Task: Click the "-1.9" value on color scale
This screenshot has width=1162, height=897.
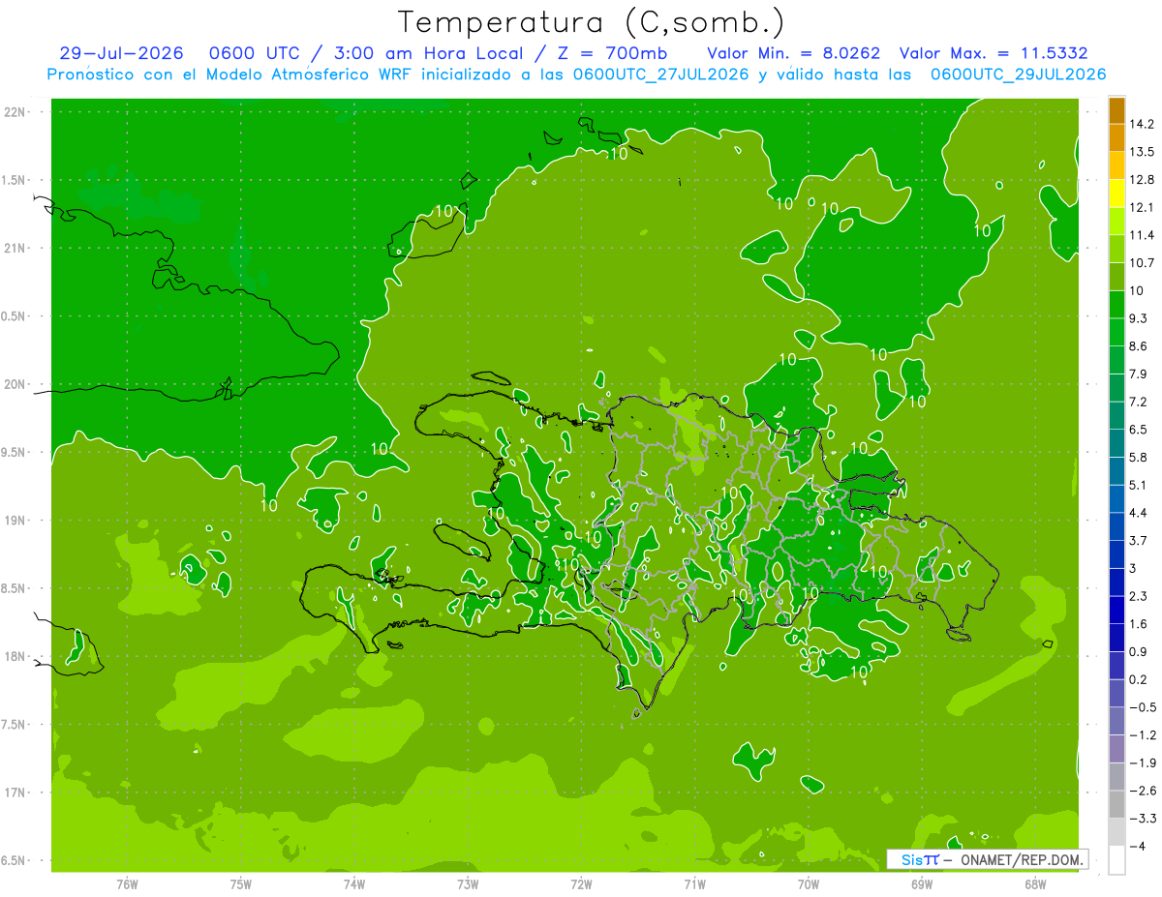Action: [x=1142, y=762]
